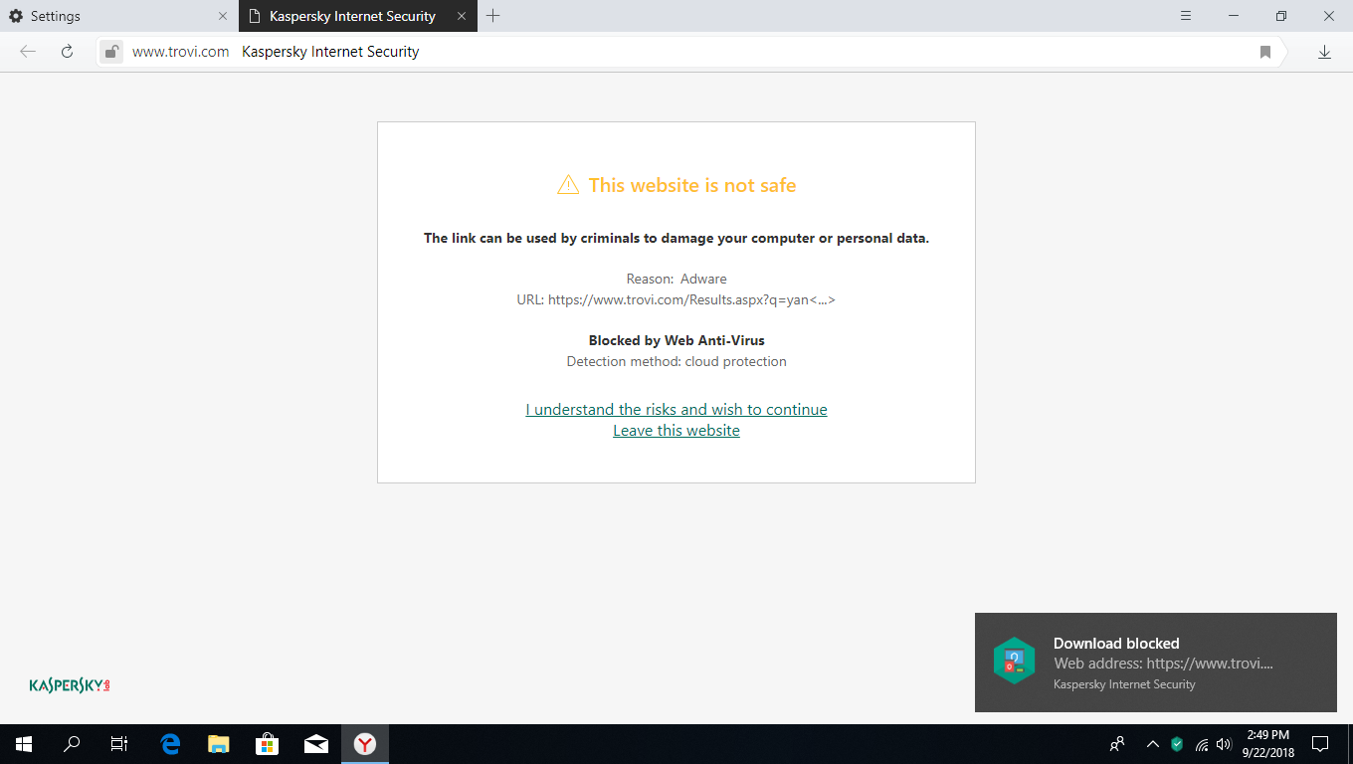Click the Yandex Browser taskbar icon

[x=365, y=744]
